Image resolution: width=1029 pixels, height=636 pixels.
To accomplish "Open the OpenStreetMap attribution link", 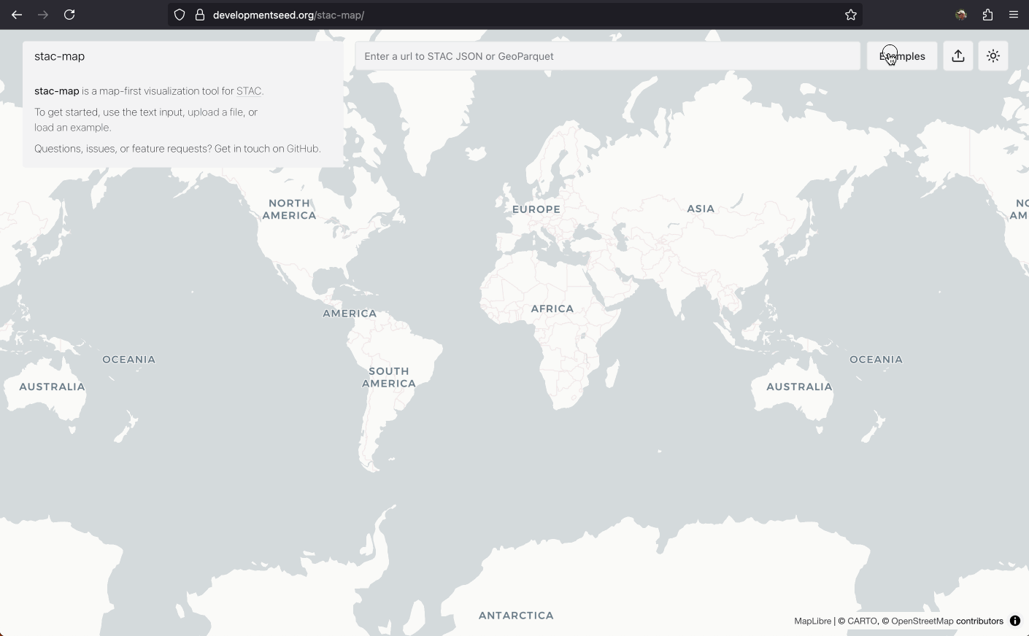I will click(x=922, y=621).
